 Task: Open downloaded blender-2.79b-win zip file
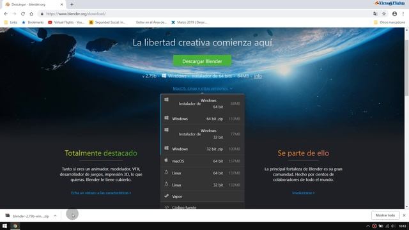(x=27, y=216)
